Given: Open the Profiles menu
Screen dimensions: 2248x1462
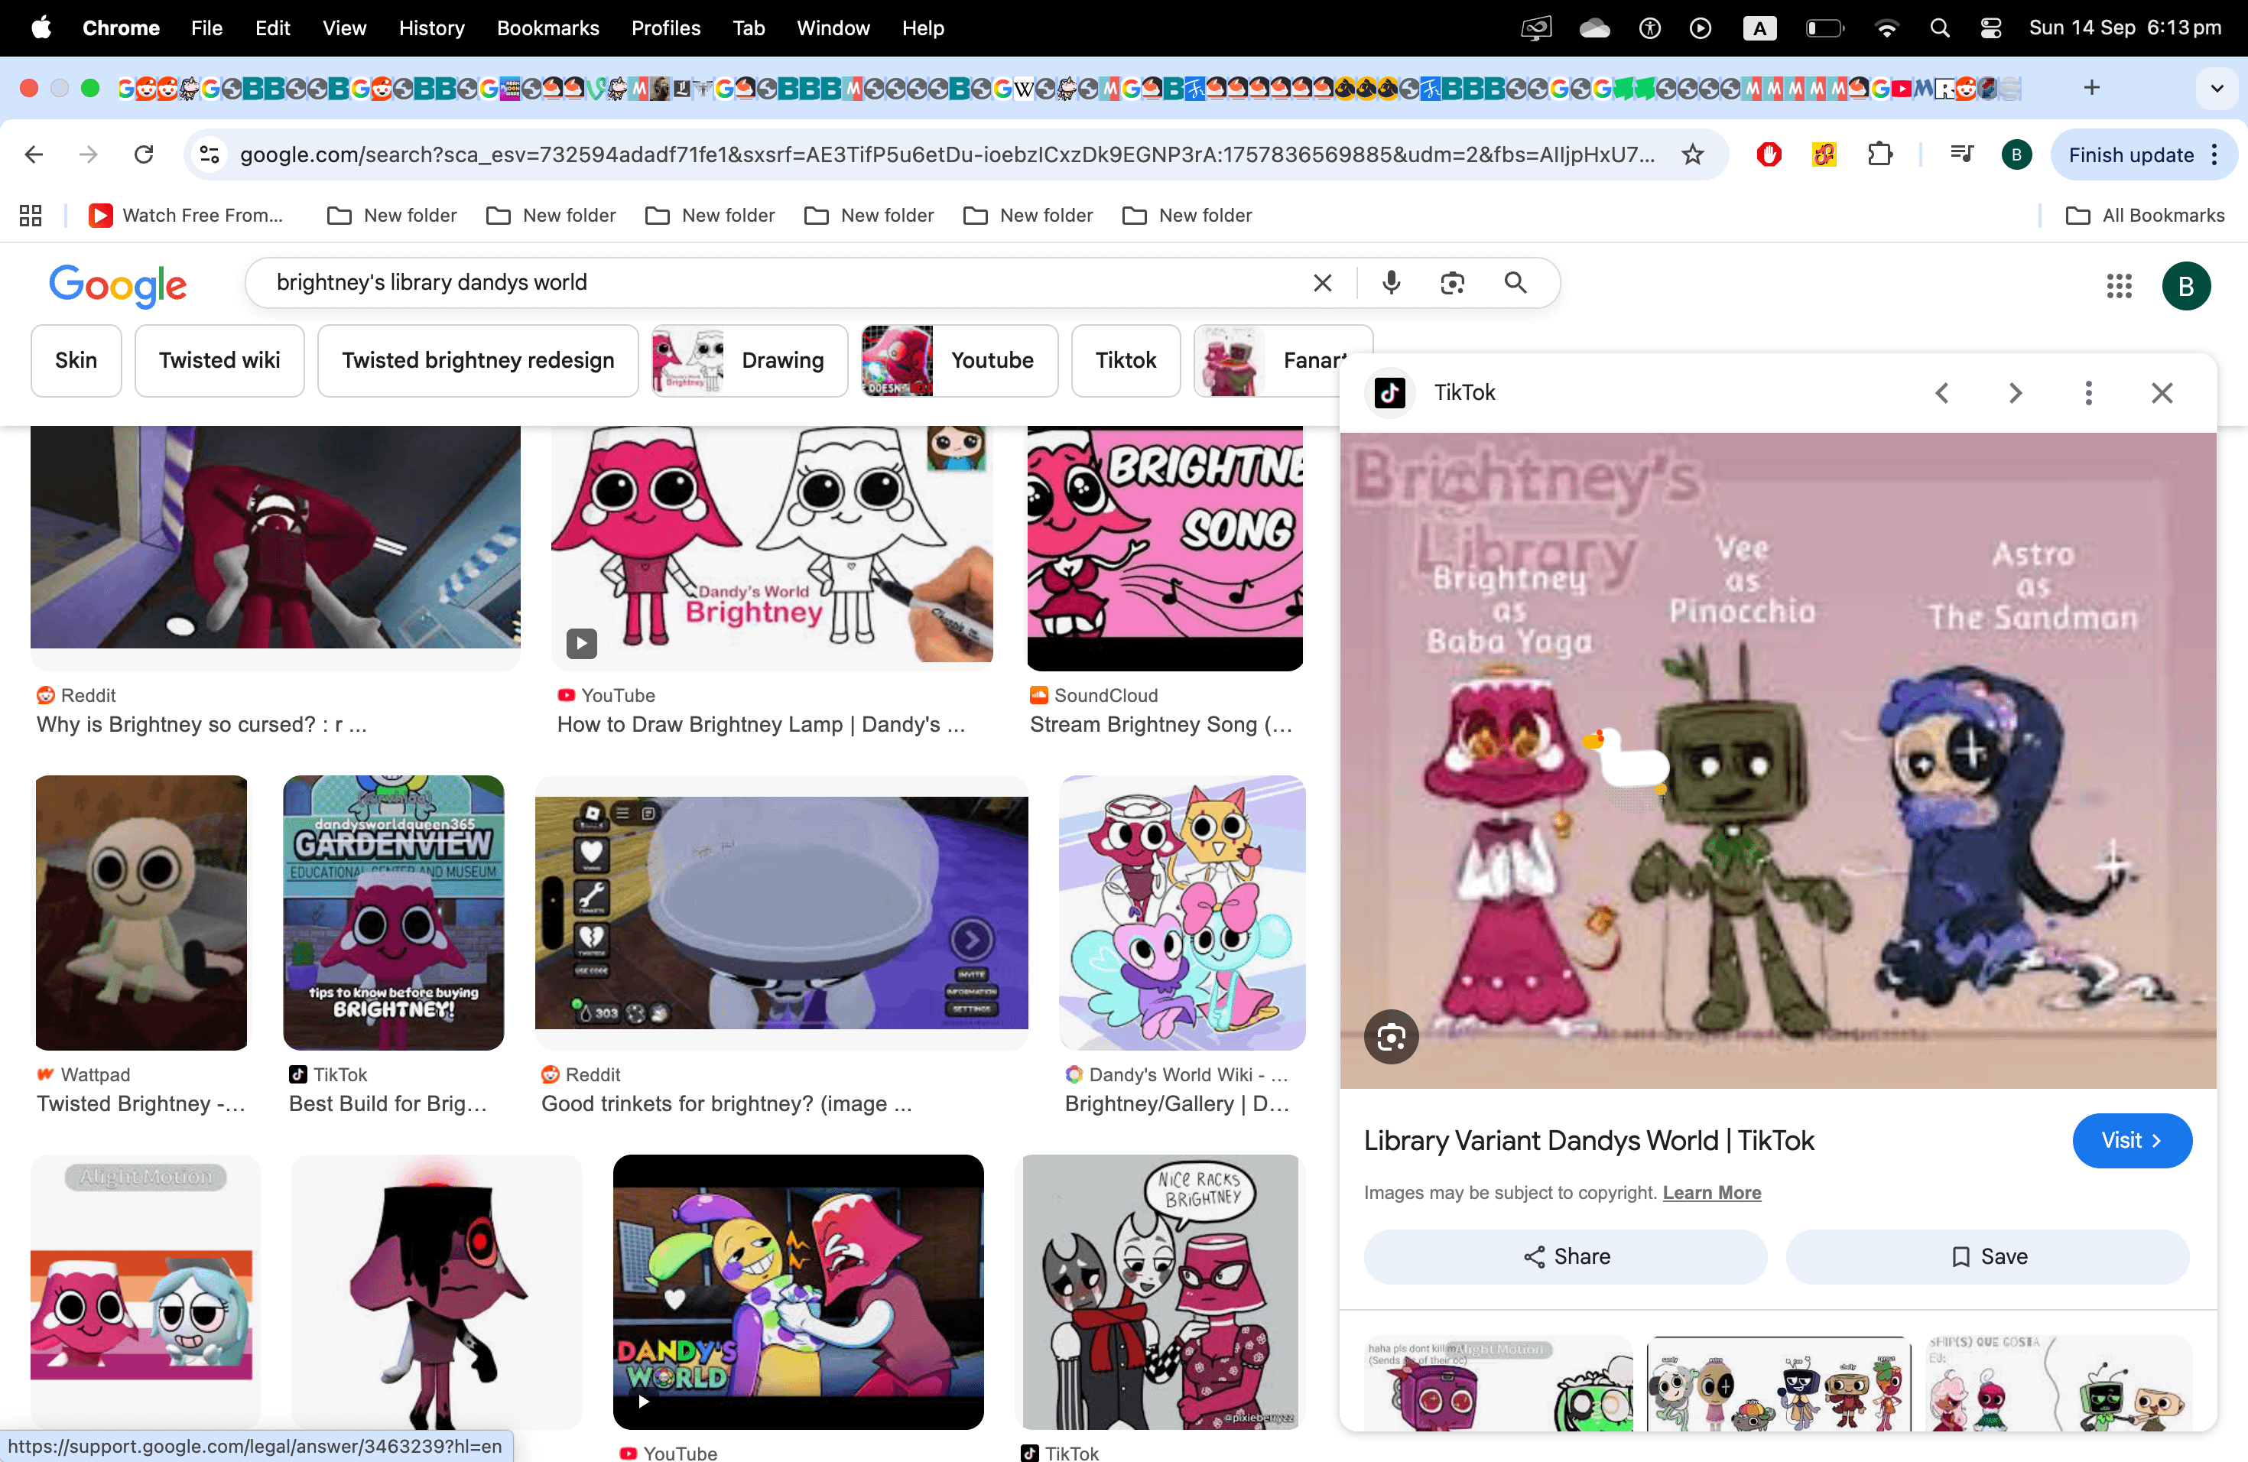Looking at the screenshot, I should tap(666, 28).
